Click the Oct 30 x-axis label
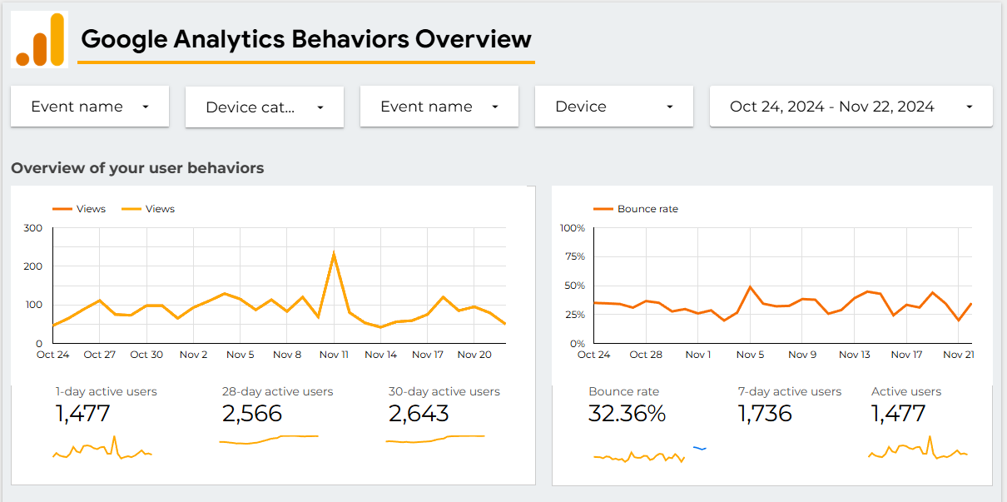 [x=146, y=355]
